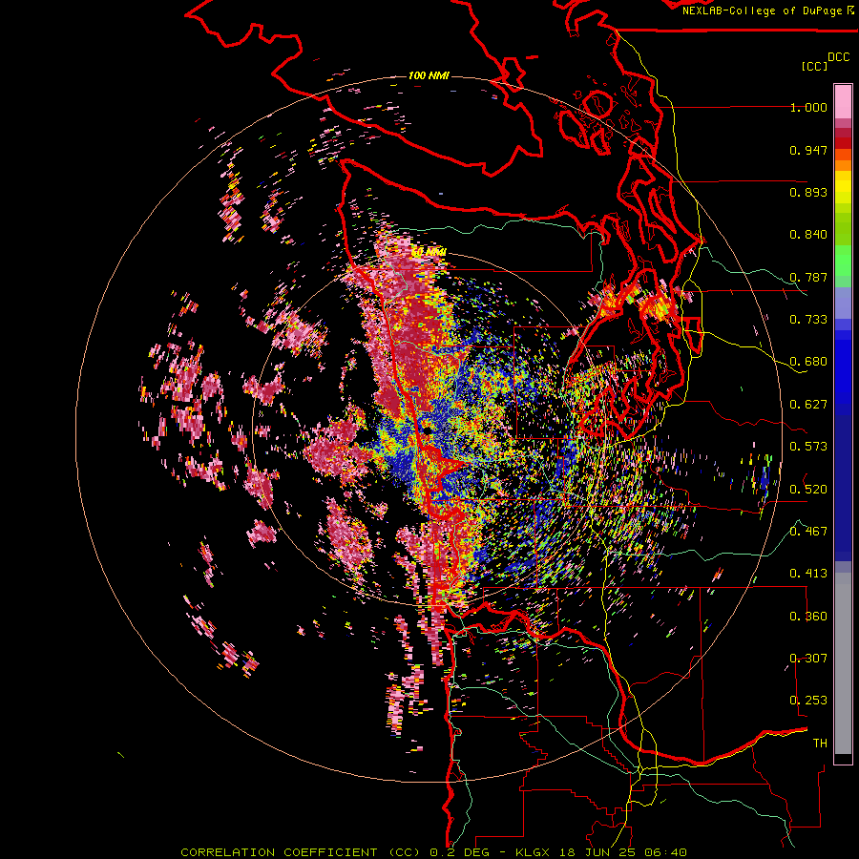859x859 pixels.
Task: Select the 0.307 scale value
Action: [808, 658]
